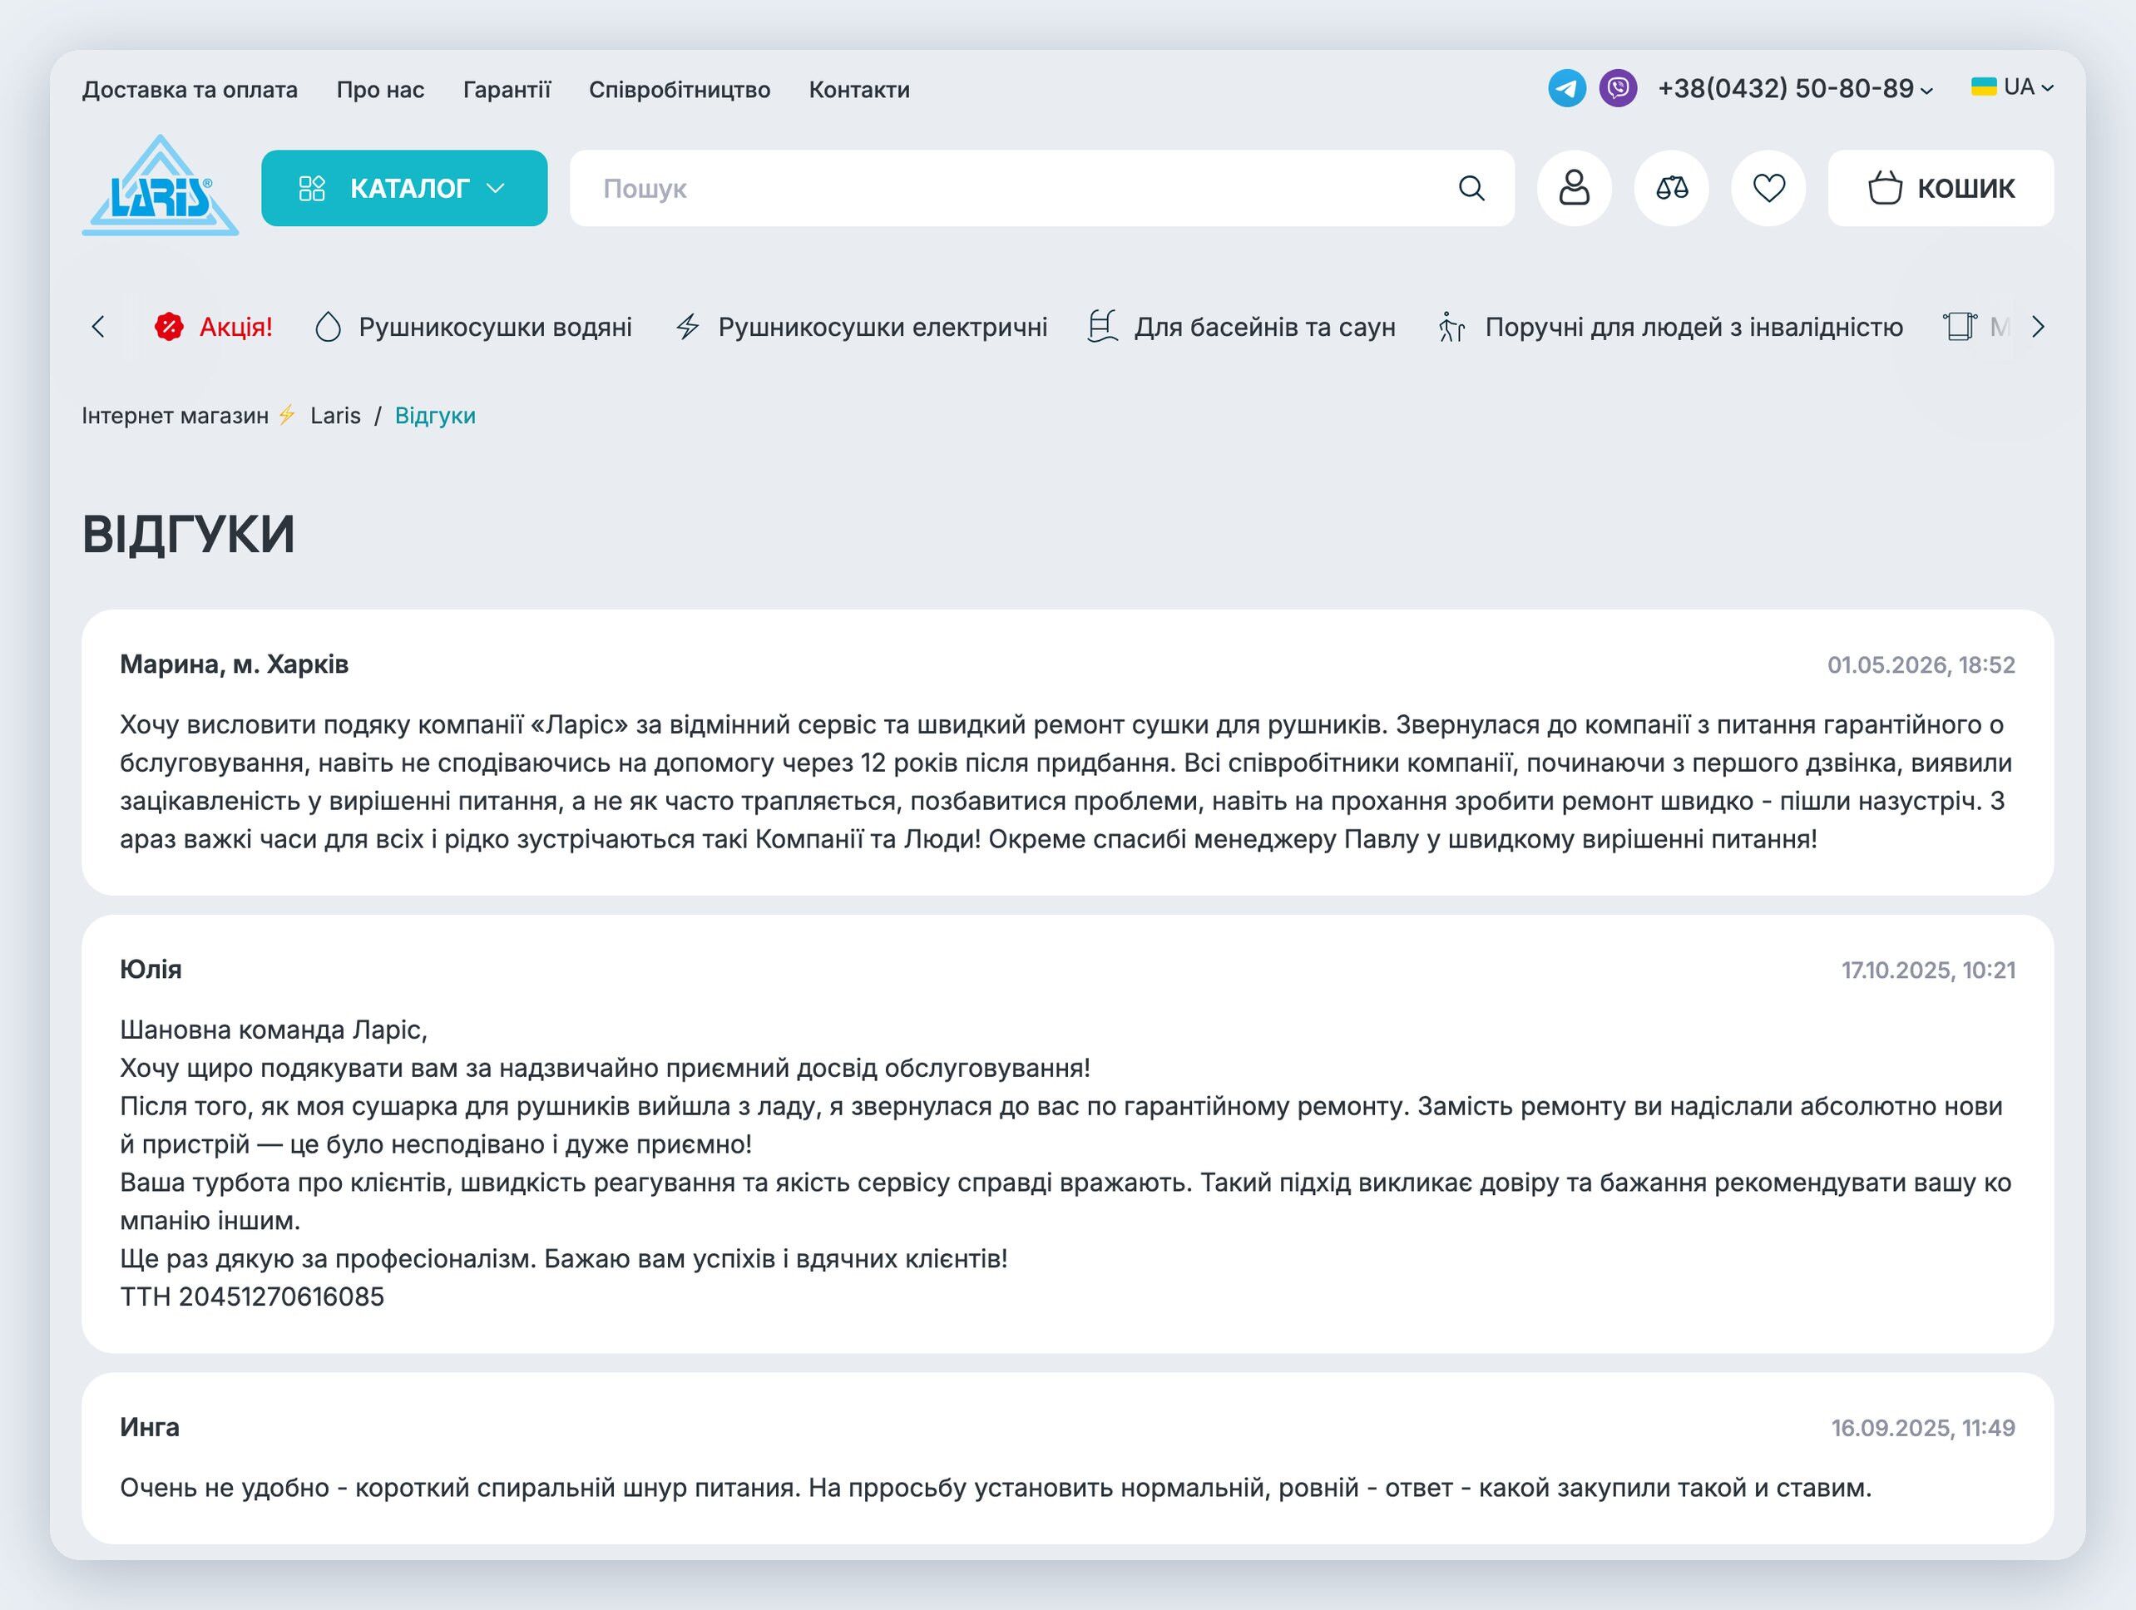
Task: Open Рушникосушки водяні category
Action: tap(473, 327)
